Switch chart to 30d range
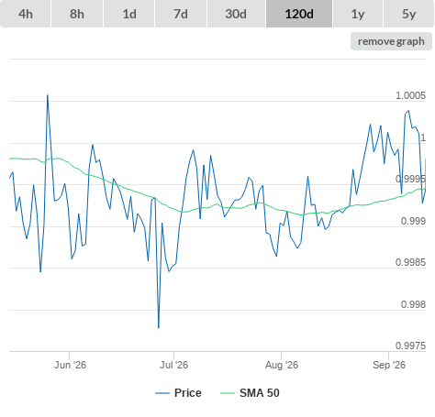 point(236,14)
